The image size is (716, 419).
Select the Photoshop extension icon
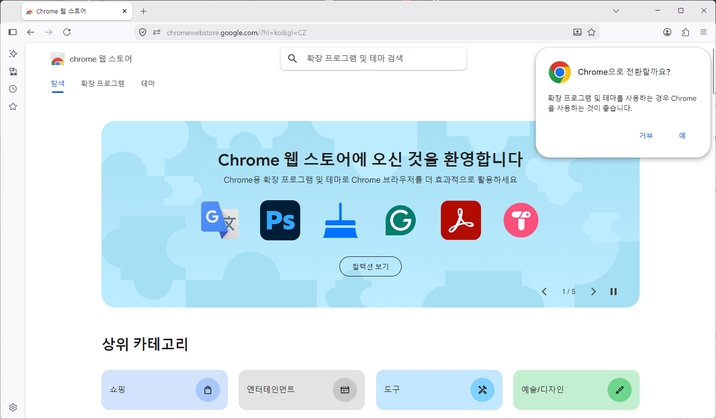pyautogui.click(x=280, y=220)
